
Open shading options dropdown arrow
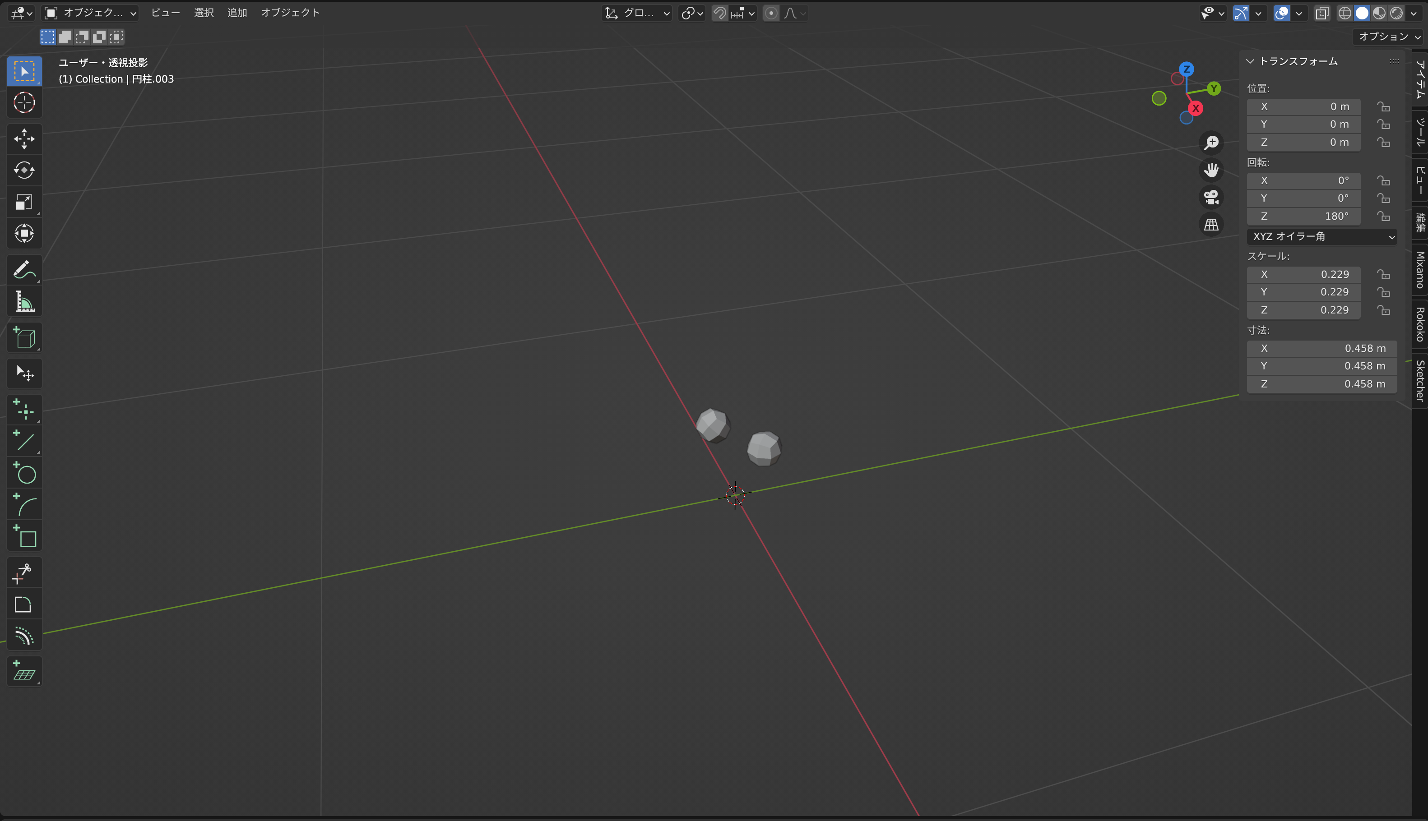[1414, 13]
